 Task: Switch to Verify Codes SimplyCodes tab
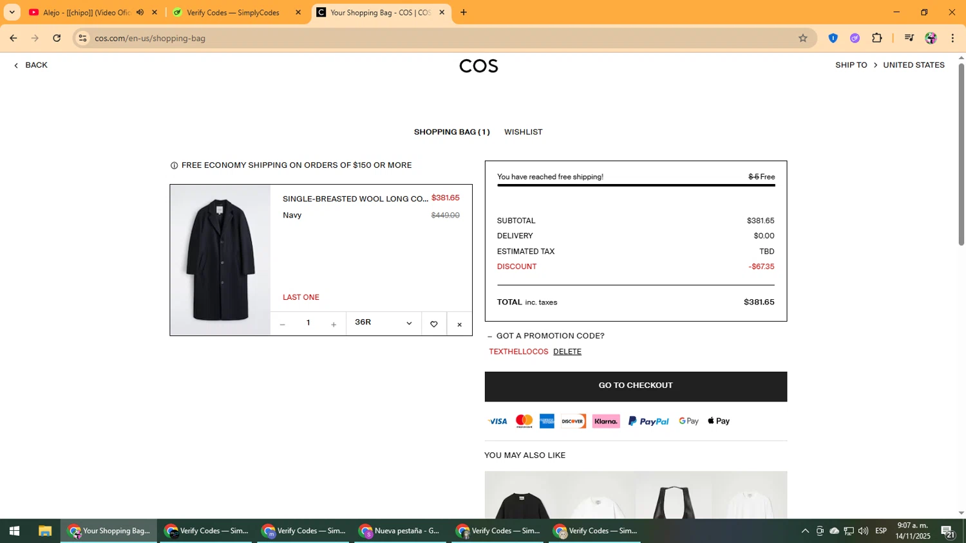tap(233, 12)
